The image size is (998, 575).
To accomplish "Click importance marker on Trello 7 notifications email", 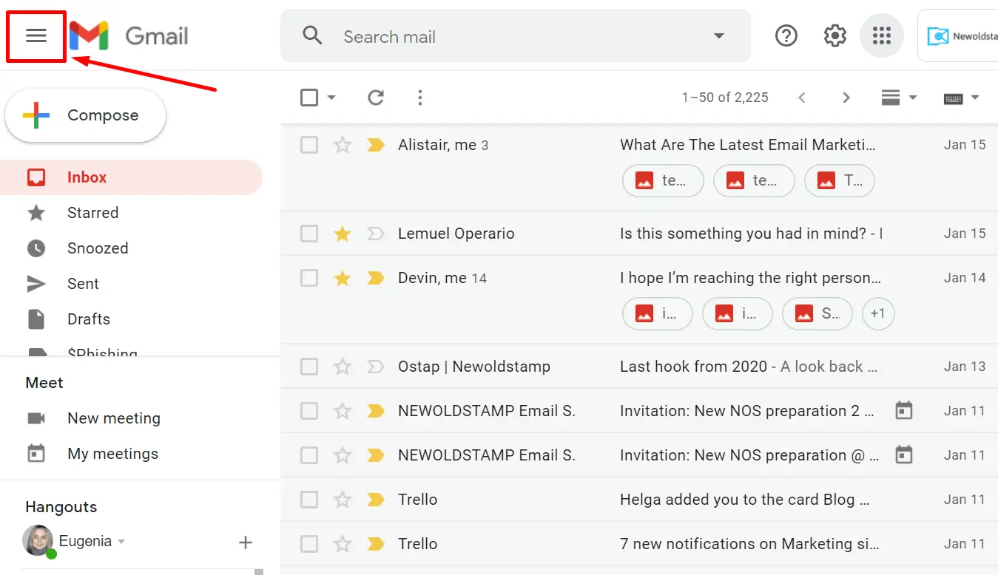I will [x=376, y=544].
